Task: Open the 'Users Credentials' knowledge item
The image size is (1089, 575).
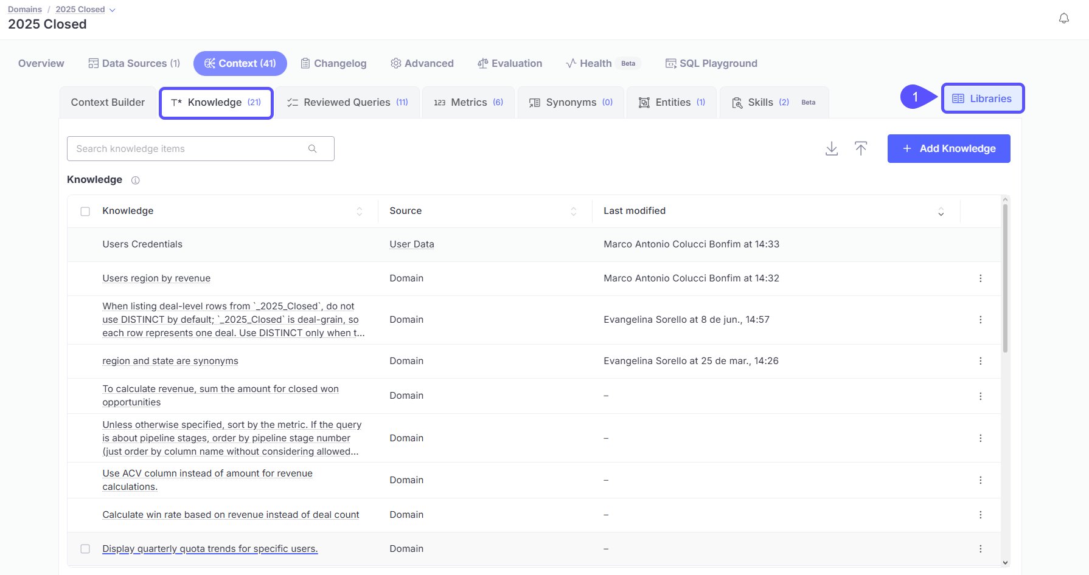Action: [142, 244]
